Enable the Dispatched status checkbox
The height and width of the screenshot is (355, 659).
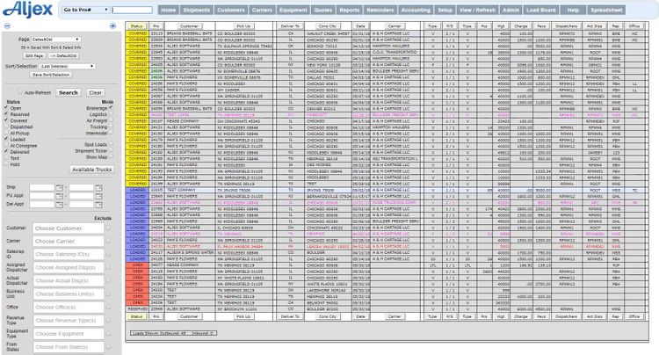click(6, 127)
